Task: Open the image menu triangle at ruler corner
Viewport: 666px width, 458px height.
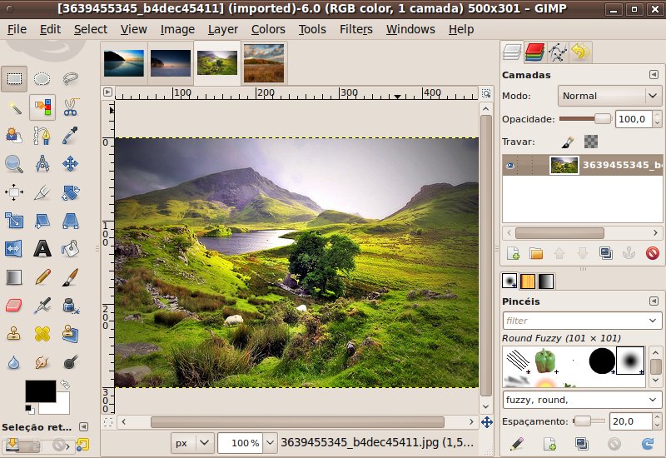Action: click(x=107, y=92)
